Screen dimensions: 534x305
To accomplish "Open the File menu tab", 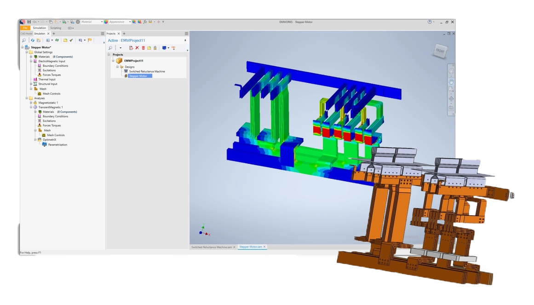I will click(25, 28).
